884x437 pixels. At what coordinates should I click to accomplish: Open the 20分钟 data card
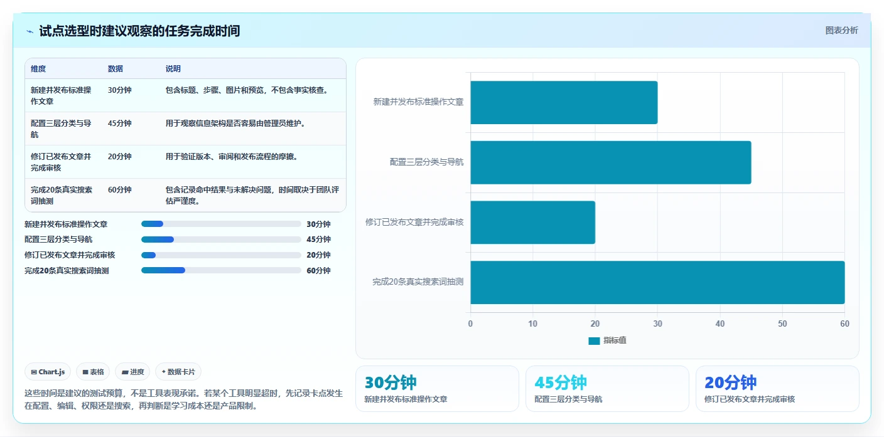click(777, 389)
